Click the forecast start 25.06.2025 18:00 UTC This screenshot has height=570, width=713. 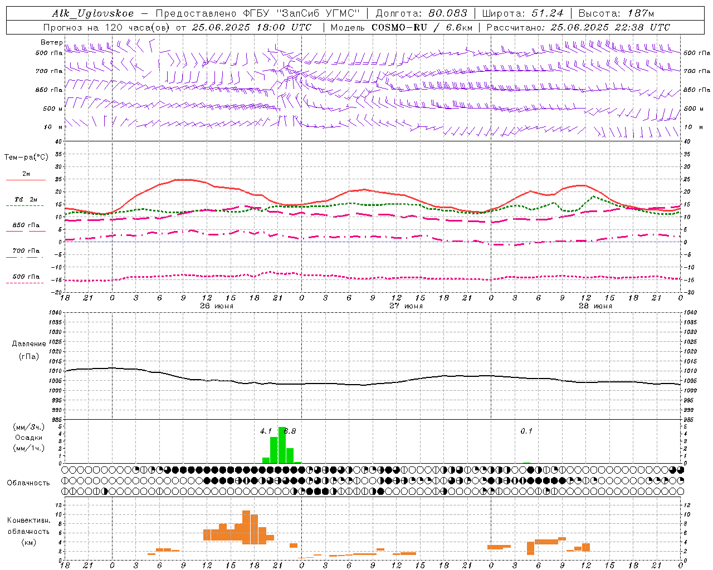tap(252, 27)
